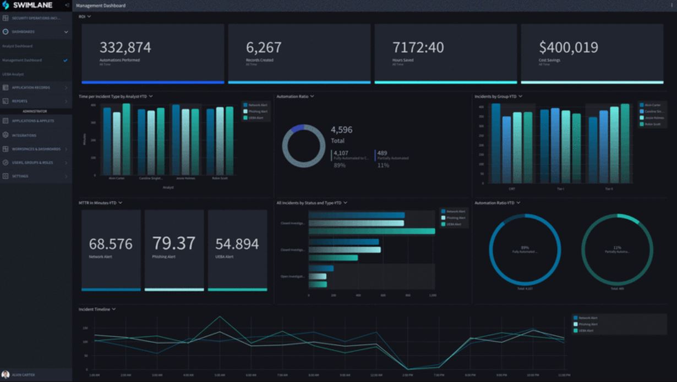Click the Application Records icon

(x=6, y=87)
